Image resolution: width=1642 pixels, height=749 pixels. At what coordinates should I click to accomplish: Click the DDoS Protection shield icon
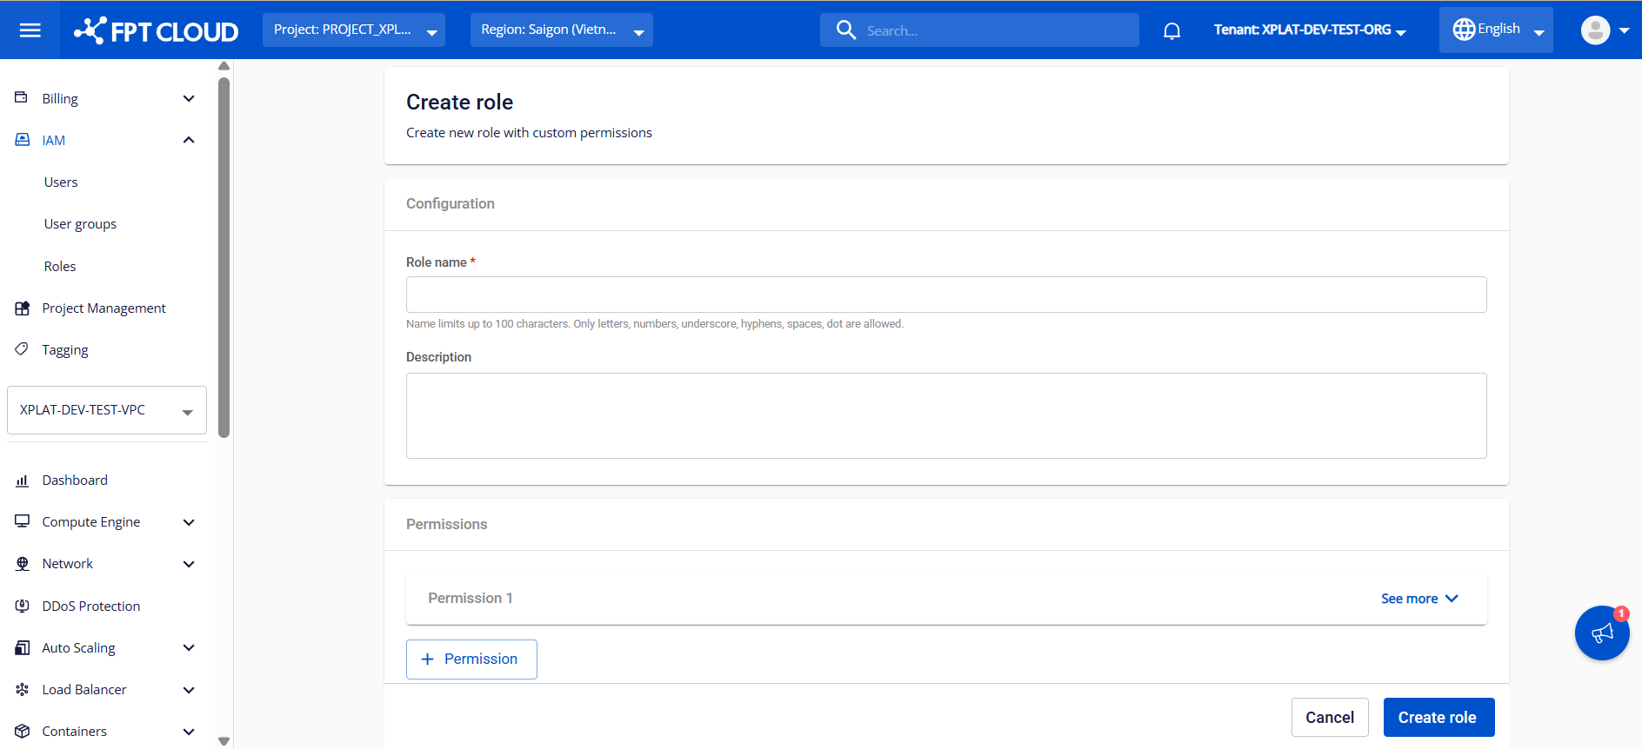23,606
